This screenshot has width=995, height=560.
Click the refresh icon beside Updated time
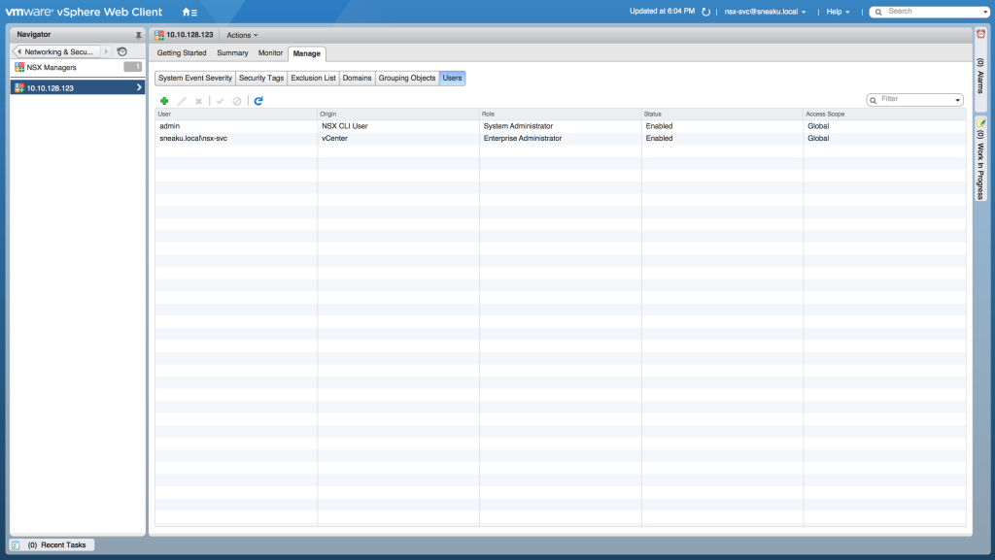click(705, 12)
